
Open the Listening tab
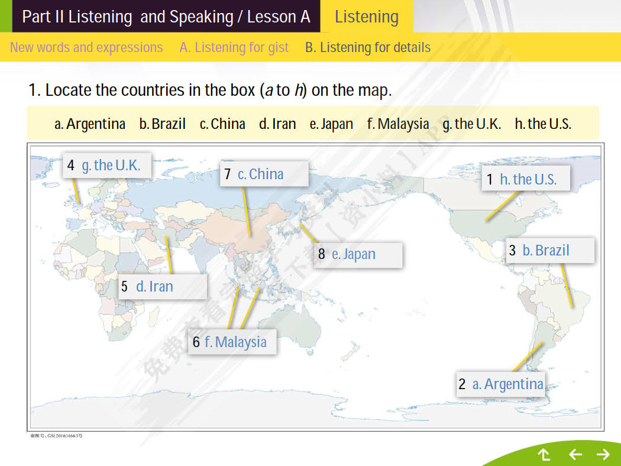point(366,16)
